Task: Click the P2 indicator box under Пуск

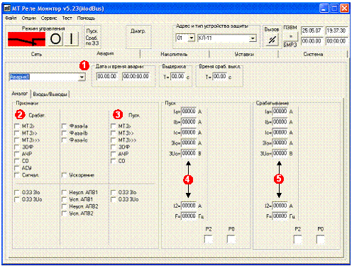Action: click(209, 239)
